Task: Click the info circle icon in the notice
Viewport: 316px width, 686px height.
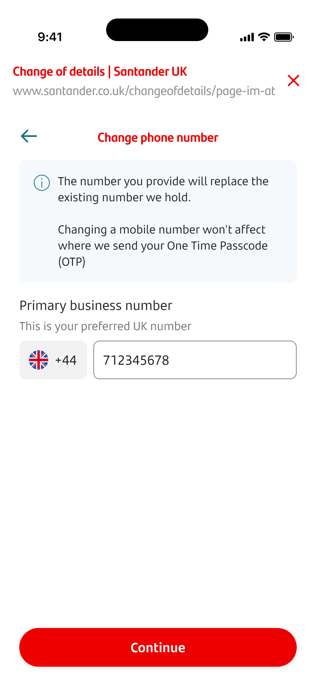Action: [x=42, y=183]
